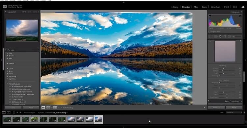Select the Spot Removal tool
Screen dimensions: 247x128
215,37
